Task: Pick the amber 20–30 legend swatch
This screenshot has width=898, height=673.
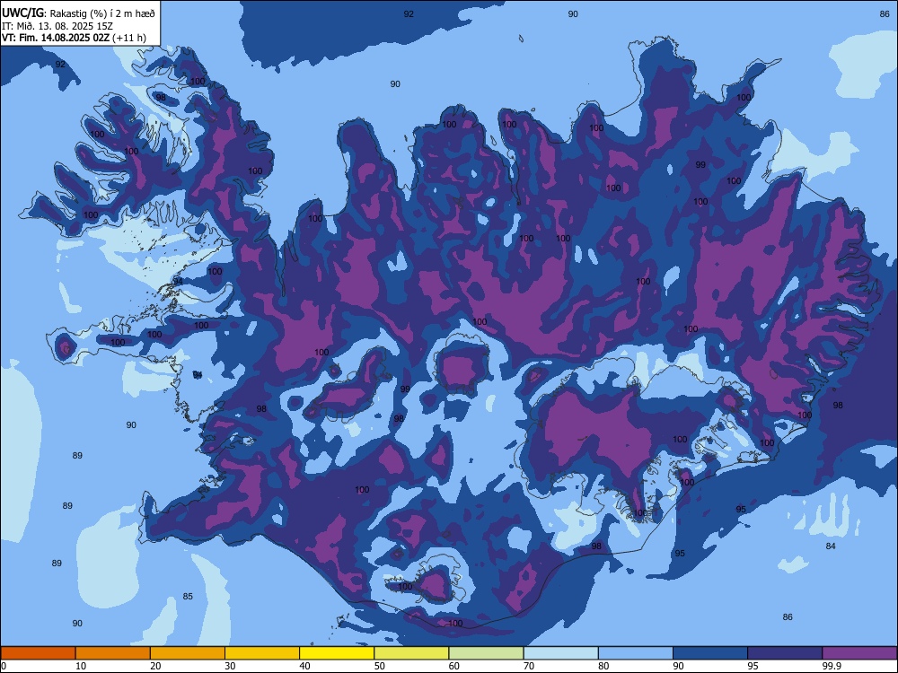Action: [x=188, y=653]
